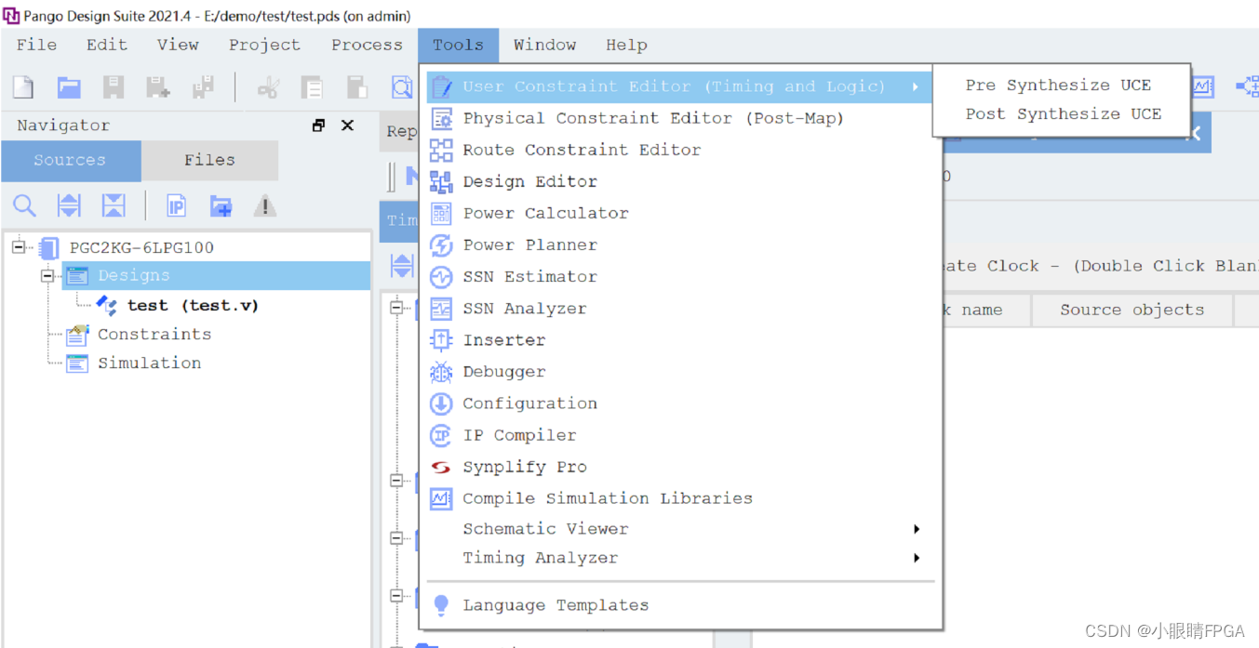Image resolution: width=1259 pixels, height=648 pixels.
Task: Click the Navigator search magnifier icon
Action: pos(24,205)
